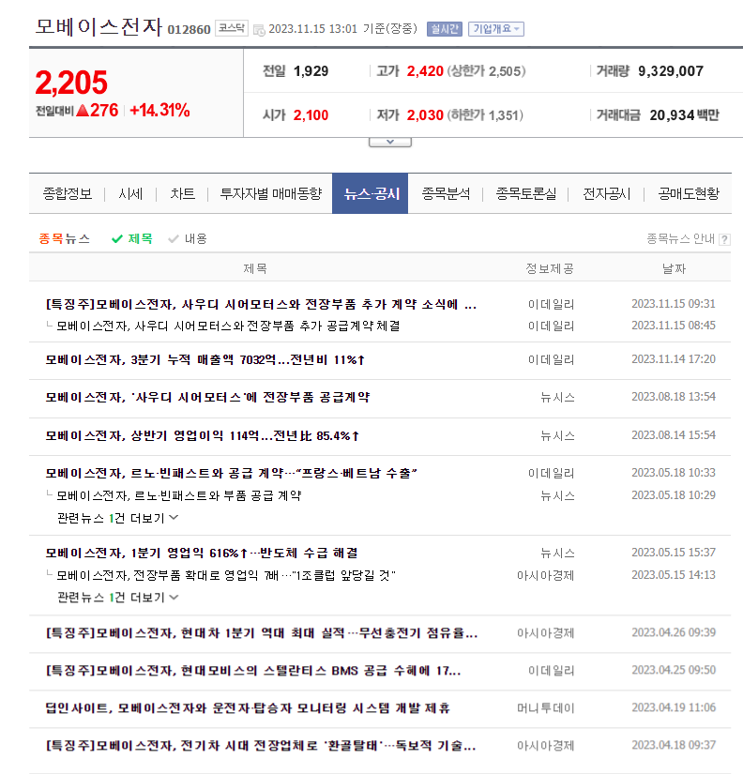Viewport: 743px width, 774px height.
Task: Click the 머니투데이 source cell
Action: [546, 707]
